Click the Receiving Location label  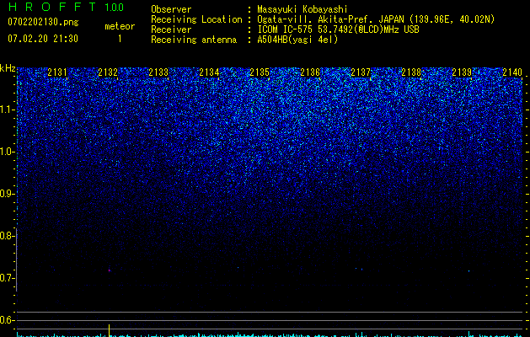(x=196, y=19)
